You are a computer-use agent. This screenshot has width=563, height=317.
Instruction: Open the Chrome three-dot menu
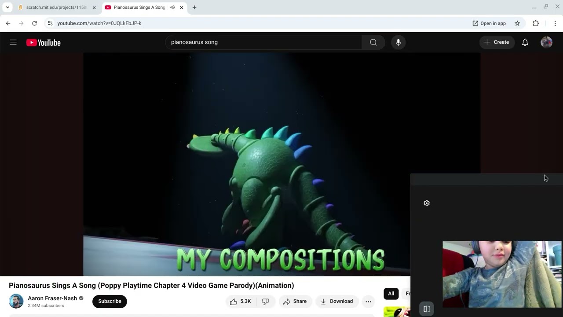[555, 23]
